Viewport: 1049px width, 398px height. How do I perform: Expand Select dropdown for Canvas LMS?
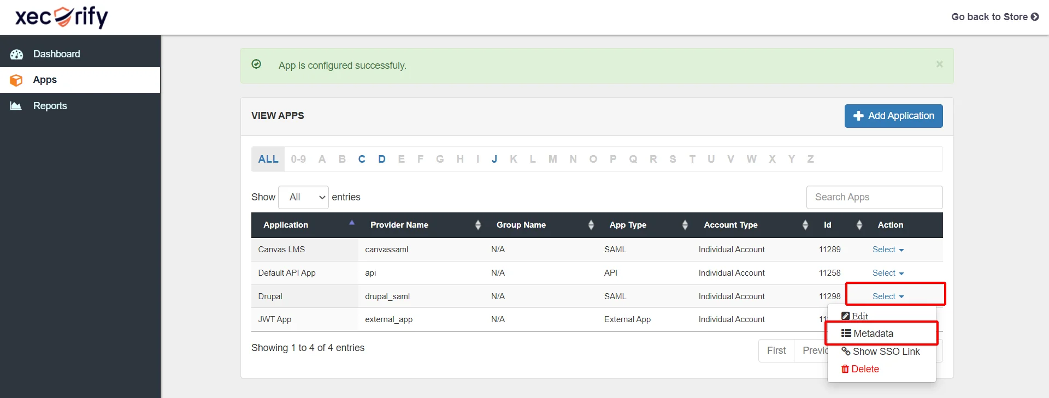(x=888, y=250)
